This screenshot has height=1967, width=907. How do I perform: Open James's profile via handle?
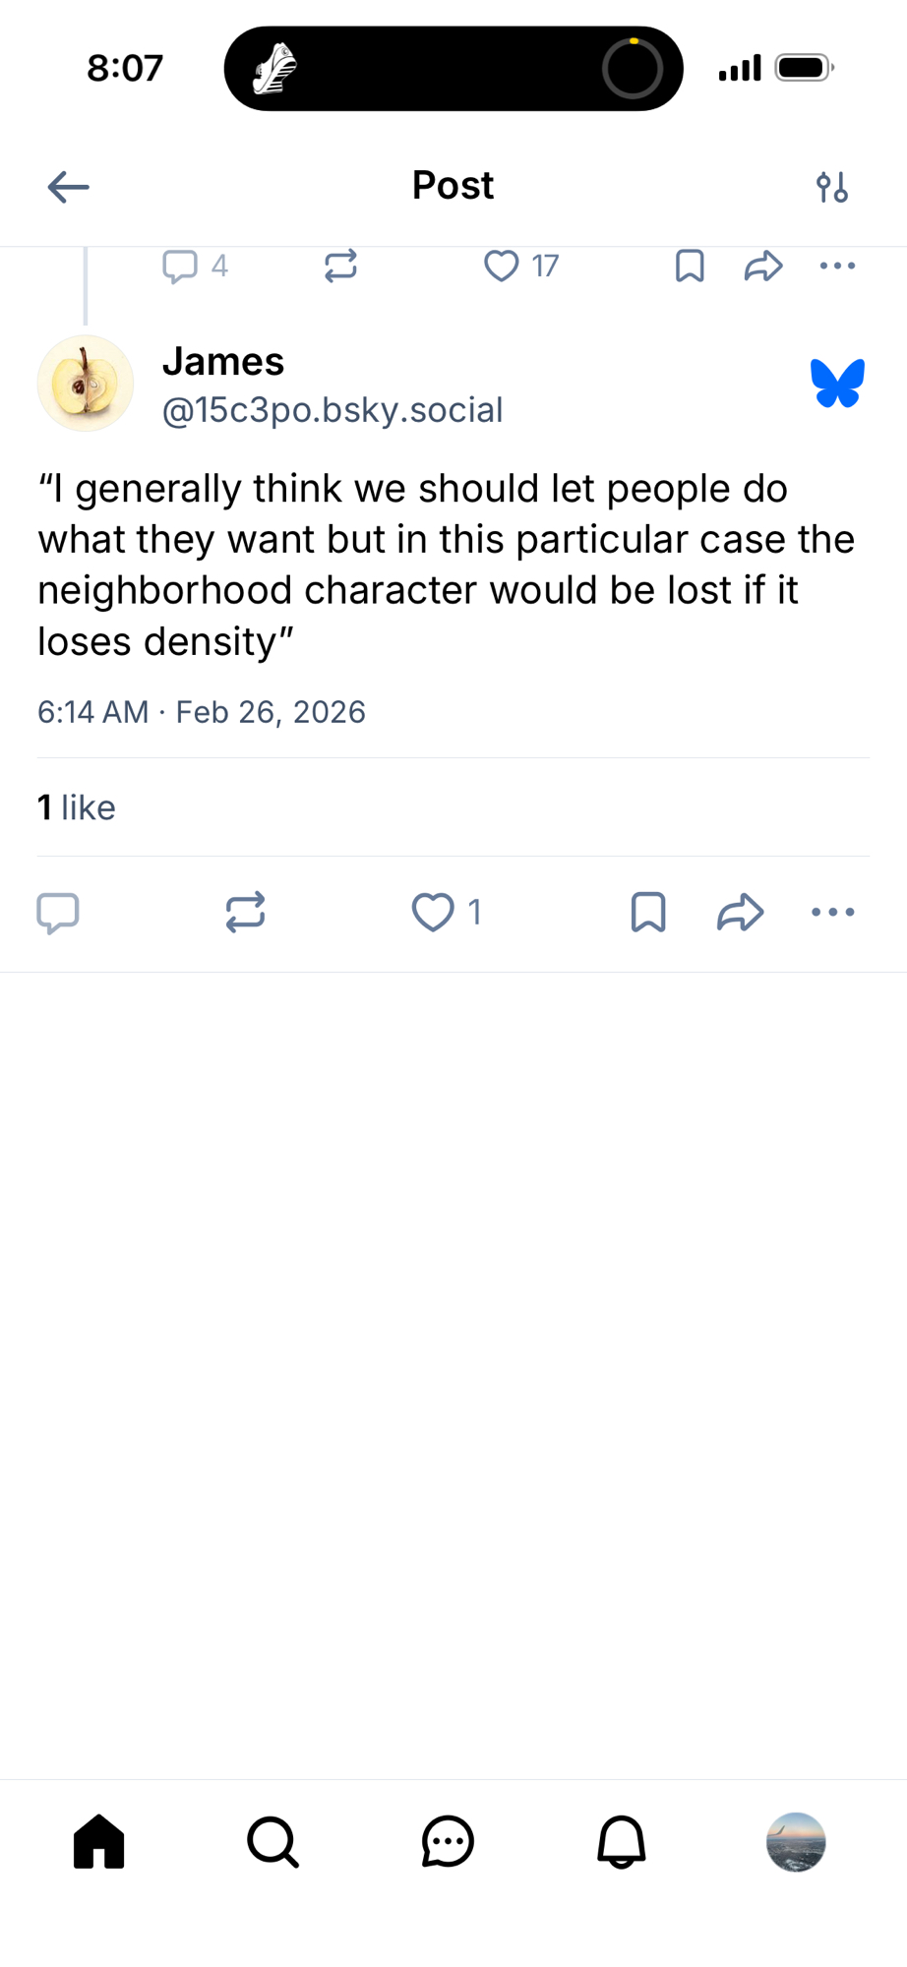(333, 410)
